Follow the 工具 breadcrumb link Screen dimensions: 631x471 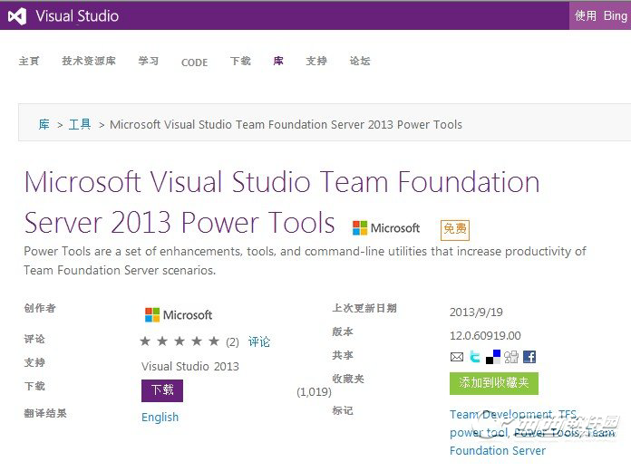click(x=80, y=124)
